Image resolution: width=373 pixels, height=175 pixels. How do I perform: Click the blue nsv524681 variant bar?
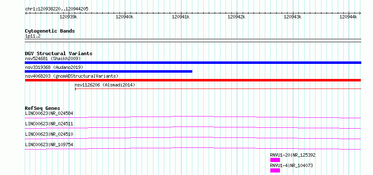click(x=193, y=63)
